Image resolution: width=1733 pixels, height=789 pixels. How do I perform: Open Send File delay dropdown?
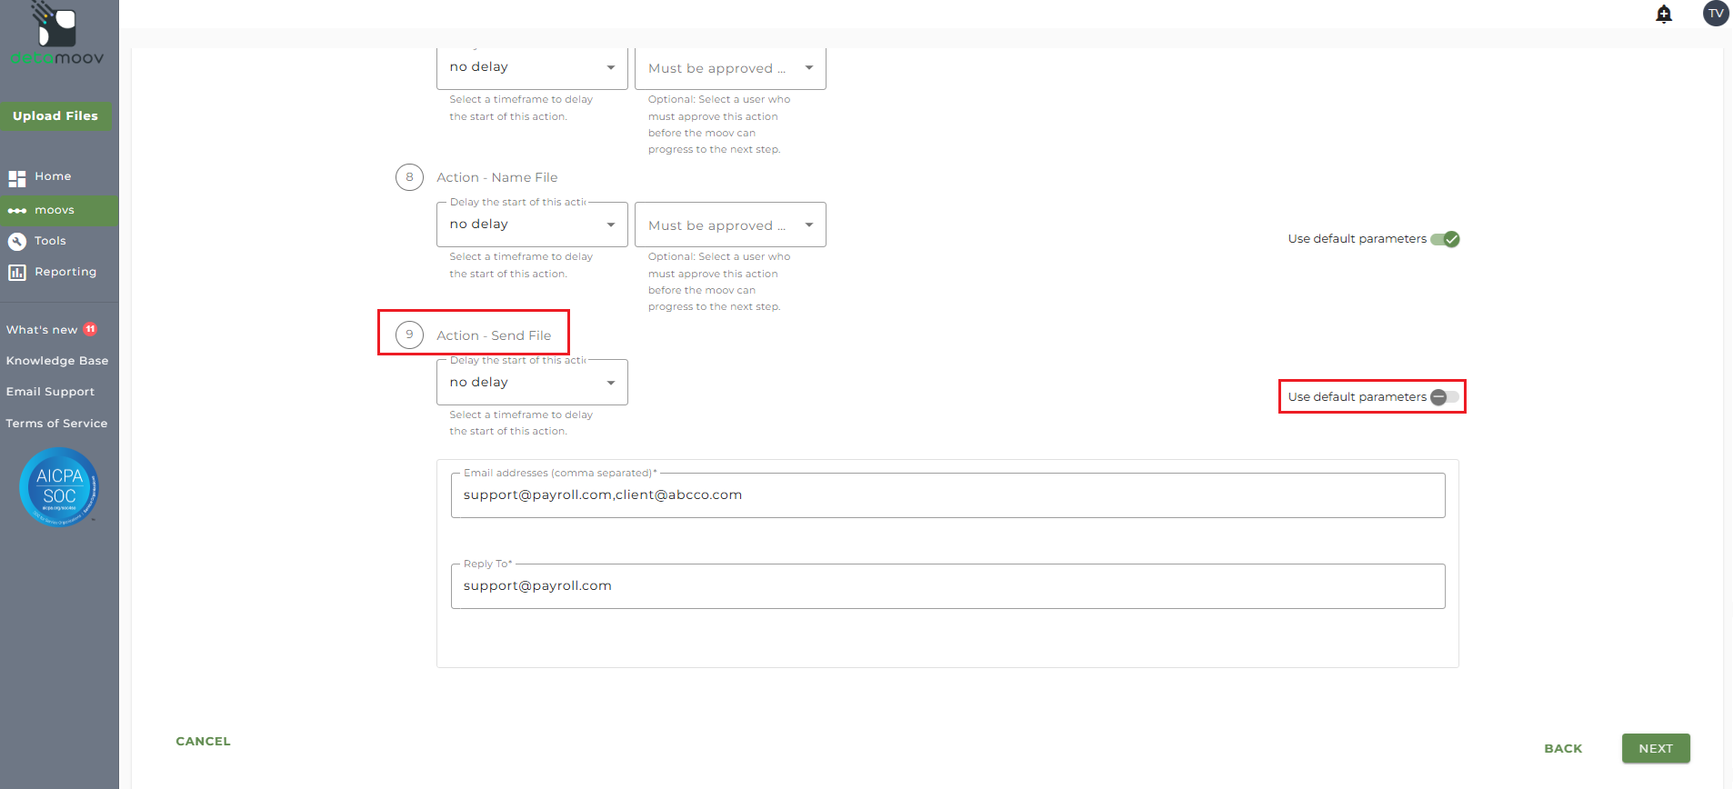pyautogui.click(x=532, y=383)
